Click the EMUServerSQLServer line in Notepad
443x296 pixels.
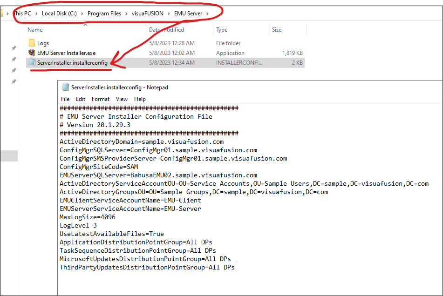click(158, 175)
